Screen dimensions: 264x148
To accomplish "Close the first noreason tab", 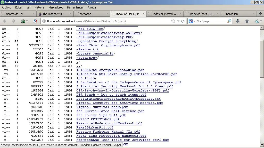I will coord(107,14).
